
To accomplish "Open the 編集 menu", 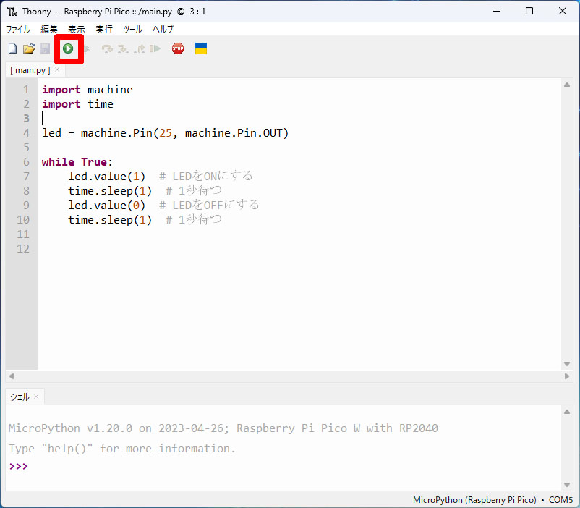I will pyautogui.click(x=49, y=29).
